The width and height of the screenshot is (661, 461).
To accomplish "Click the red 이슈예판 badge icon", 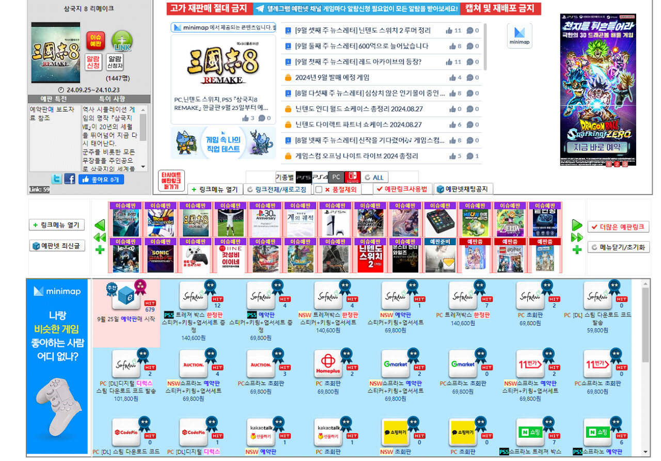I will click(x=96, y=41).
